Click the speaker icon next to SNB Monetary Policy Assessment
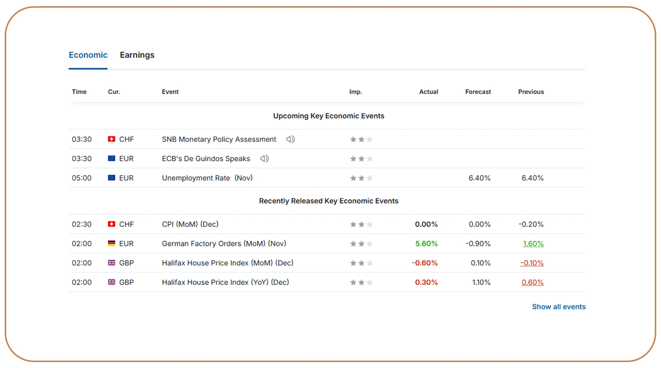This screenshot has width=661, height=368. [x=291, y=139]
